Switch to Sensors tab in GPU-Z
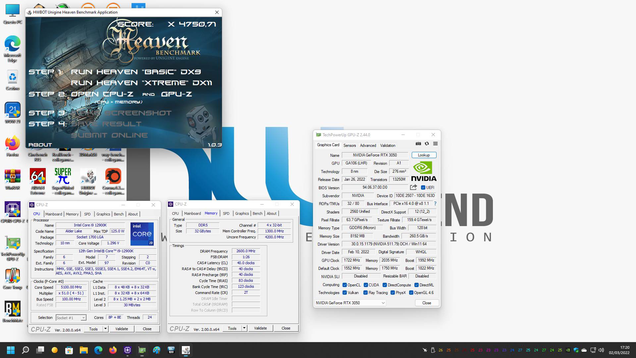Viewport: 636px width, 358px height. (349, 146)
